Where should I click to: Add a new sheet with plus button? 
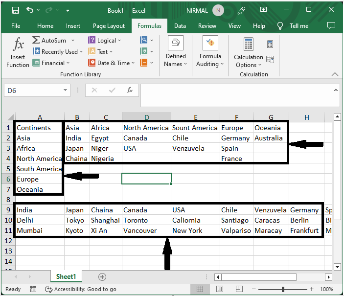click(x=102, y=277)
